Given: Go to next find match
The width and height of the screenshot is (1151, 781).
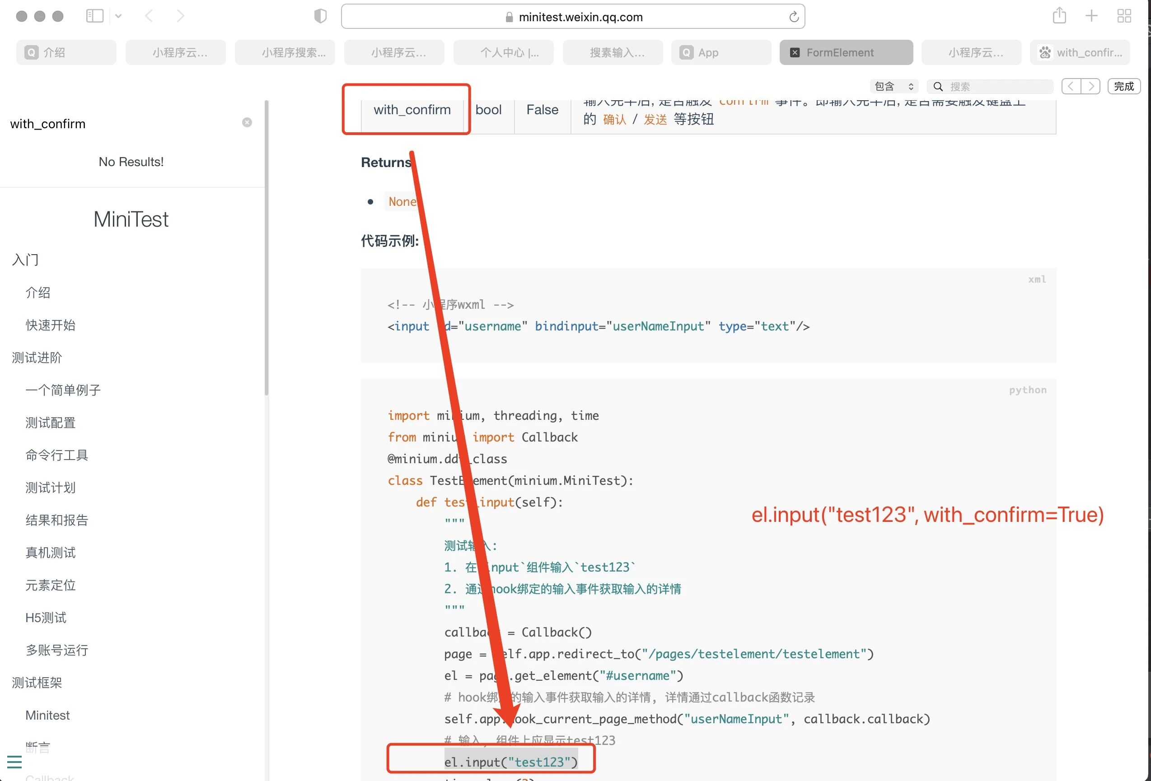Looking at the screenshot, I should tap(1090, 86).
